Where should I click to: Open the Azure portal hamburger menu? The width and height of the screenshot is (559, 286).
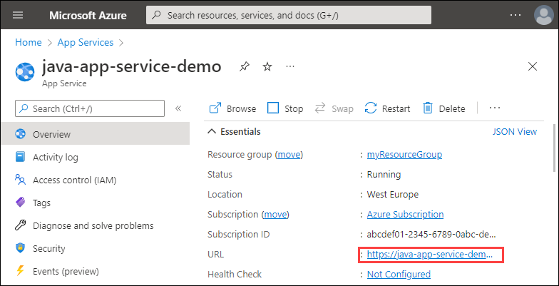pyautogui.click(x=18, y=15)
